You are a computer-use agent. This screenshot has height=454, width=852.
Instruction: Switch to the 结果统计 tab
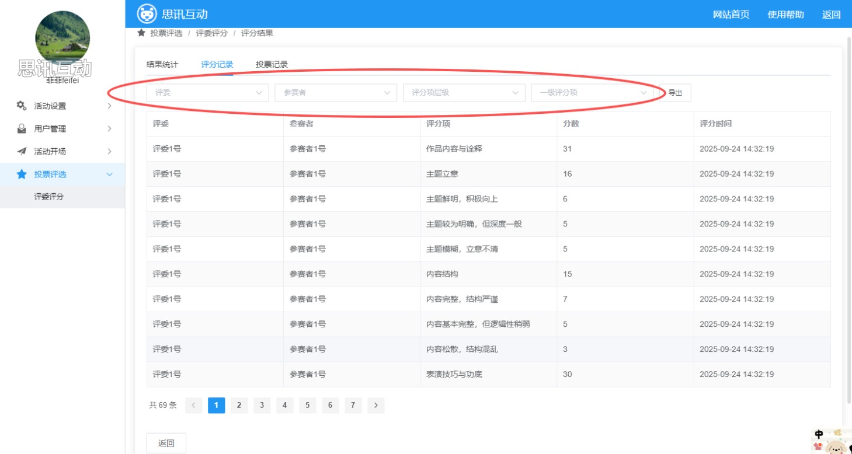(162, 65)
